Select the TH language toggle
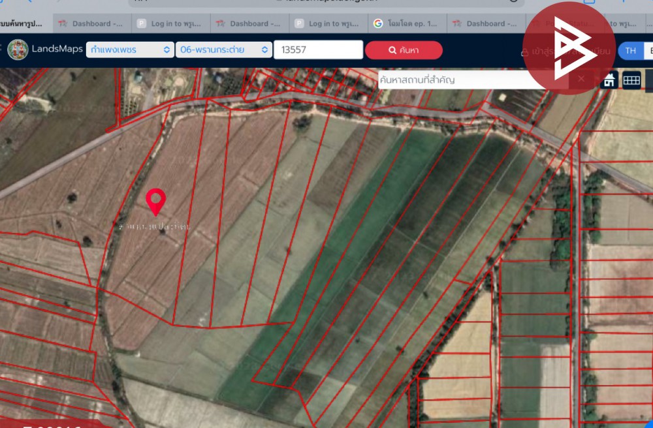Viewport: 653px width, 428px height. point(631,51)
